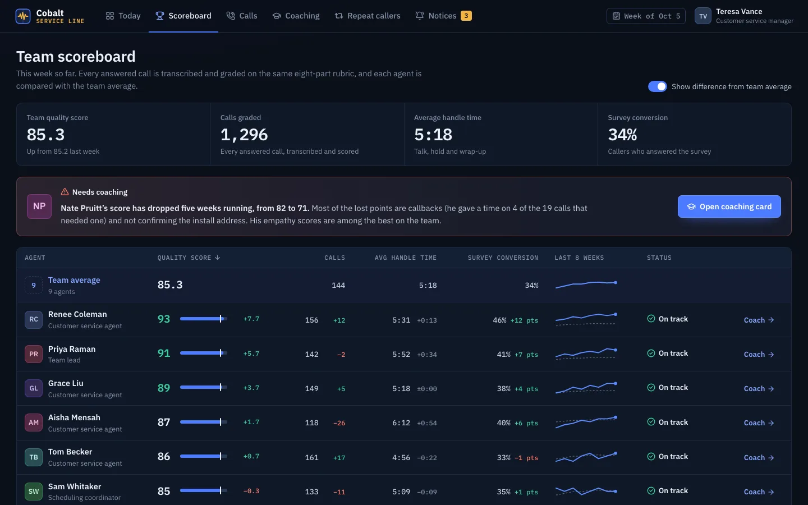This screenshot has height=505, width=808.
Task: Open the Coaching tab
Action: (x=296, y=16)
